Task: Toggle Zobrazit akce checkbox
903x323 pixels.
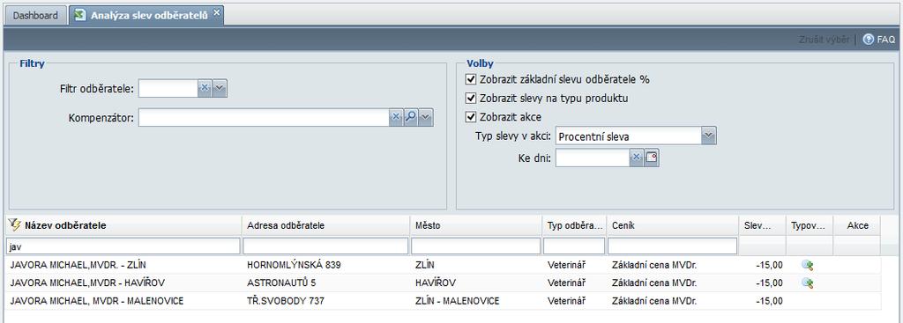Action: coord(471,117)
